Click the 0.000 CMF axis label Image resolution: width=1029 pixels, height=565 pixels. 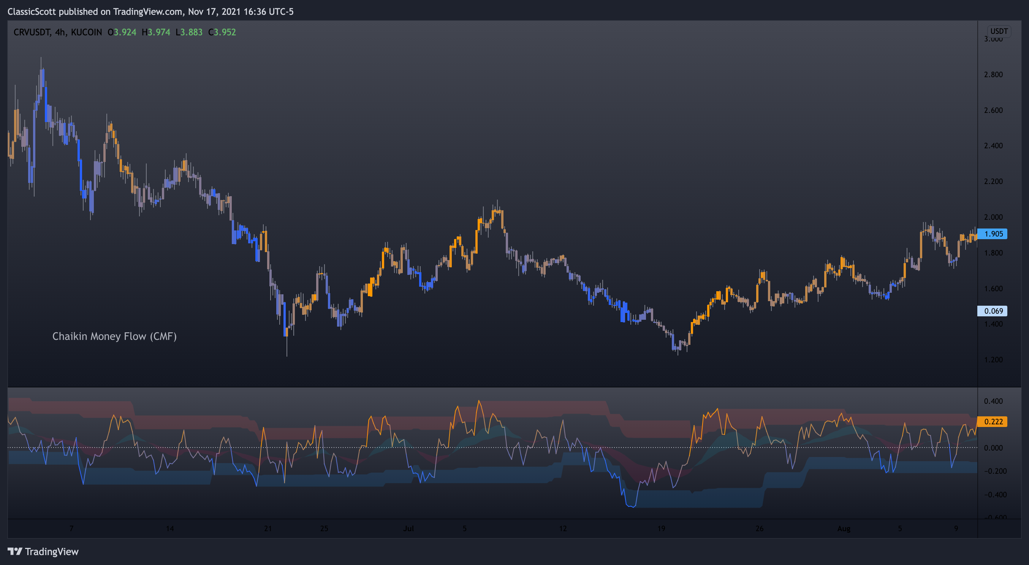coord(993,448)
